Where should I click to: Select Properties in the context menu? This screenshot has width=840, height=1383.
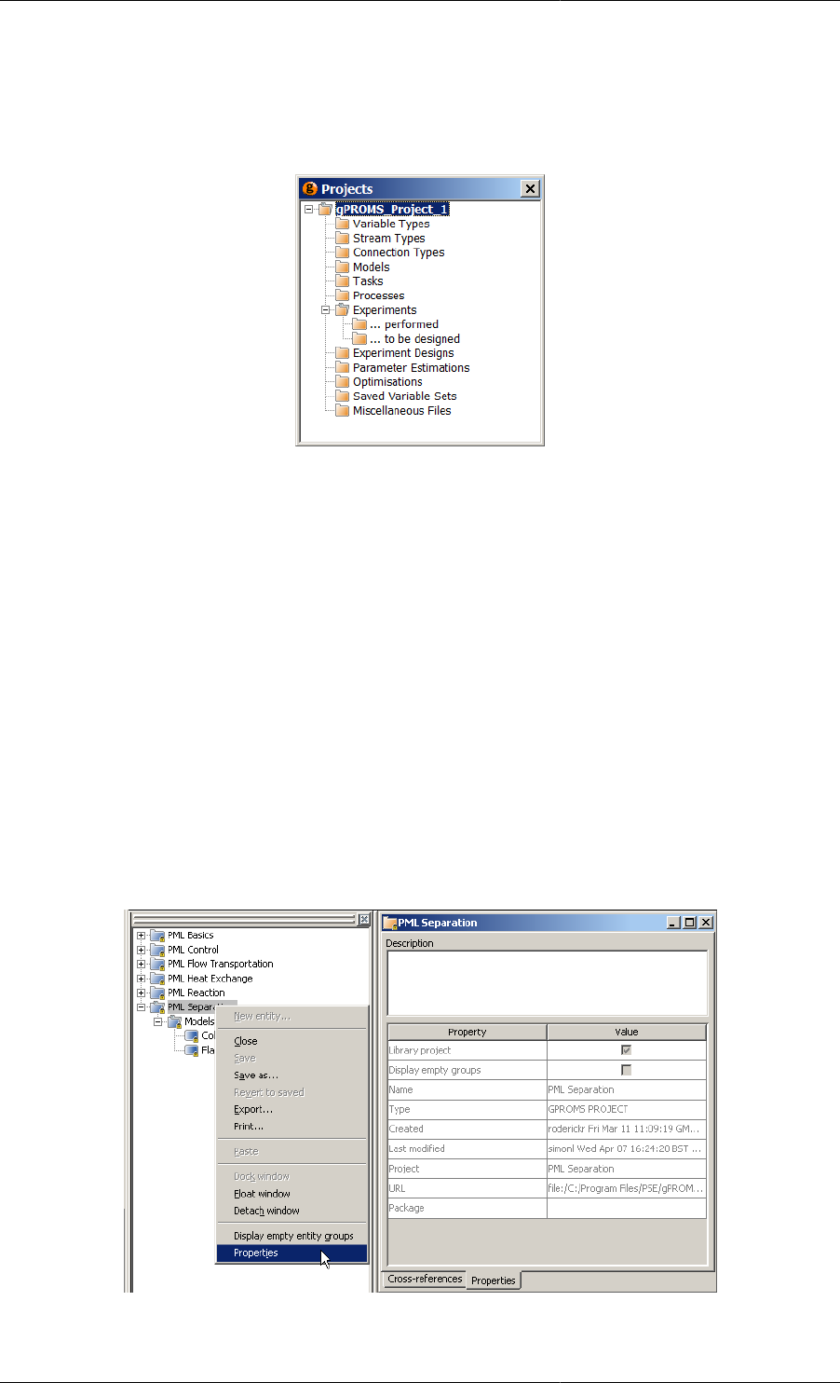pyautogui.click(x=292, y=1253)
